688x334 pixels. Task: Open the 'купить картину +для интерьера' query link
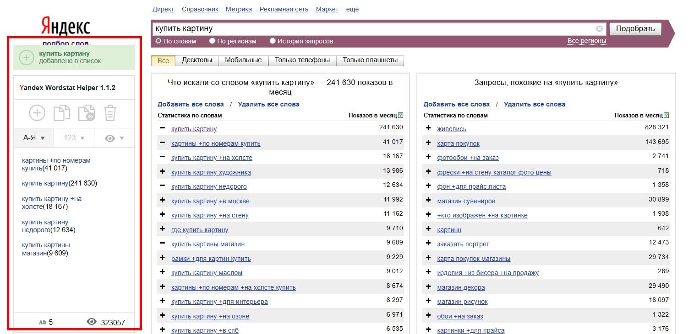click(x=219, y=302)
